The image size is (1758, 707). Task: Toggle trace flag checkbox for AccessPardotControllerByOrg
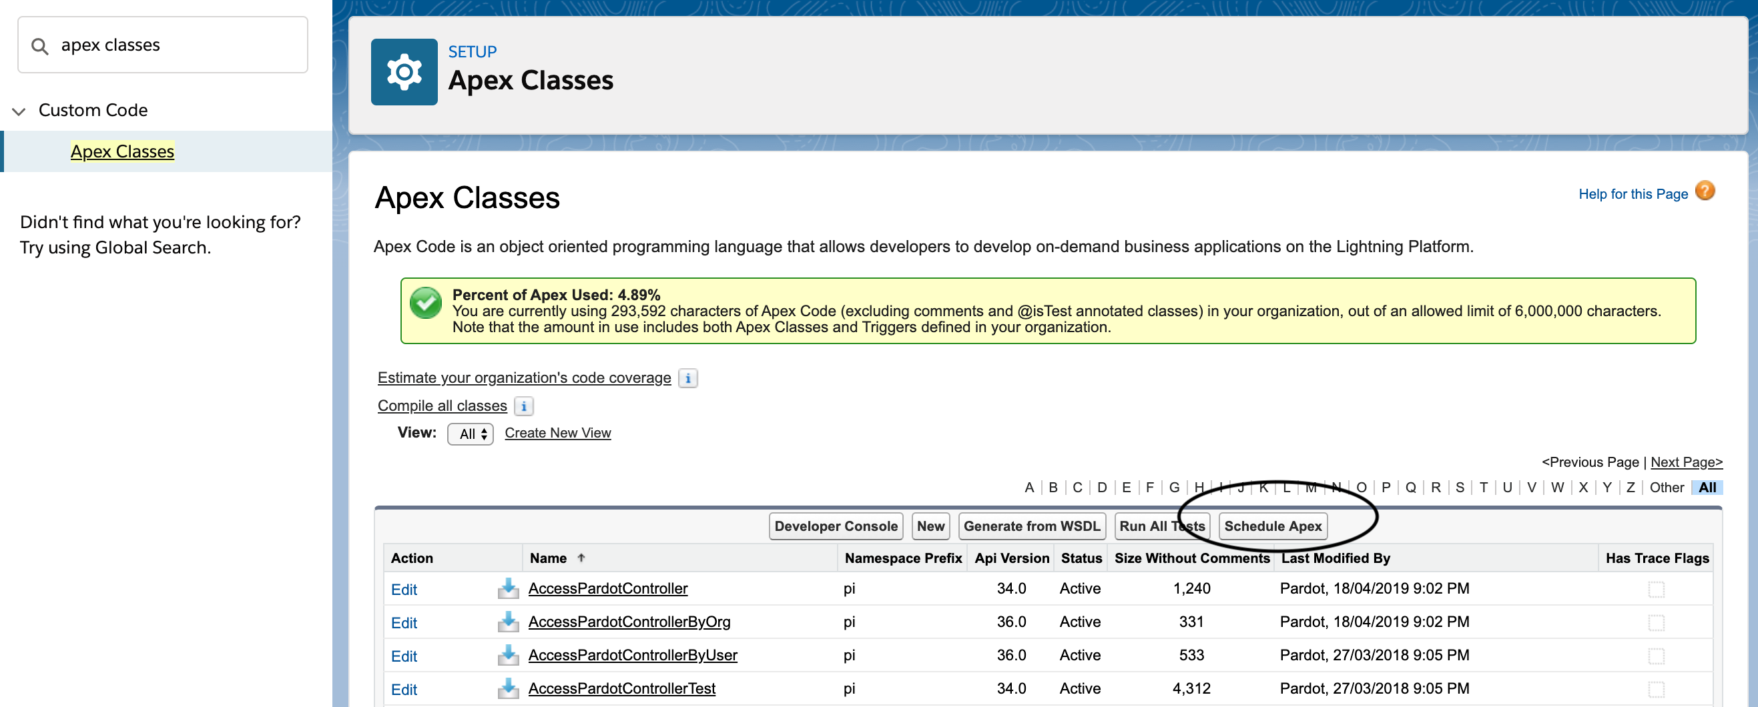(x=1656, y=622)
